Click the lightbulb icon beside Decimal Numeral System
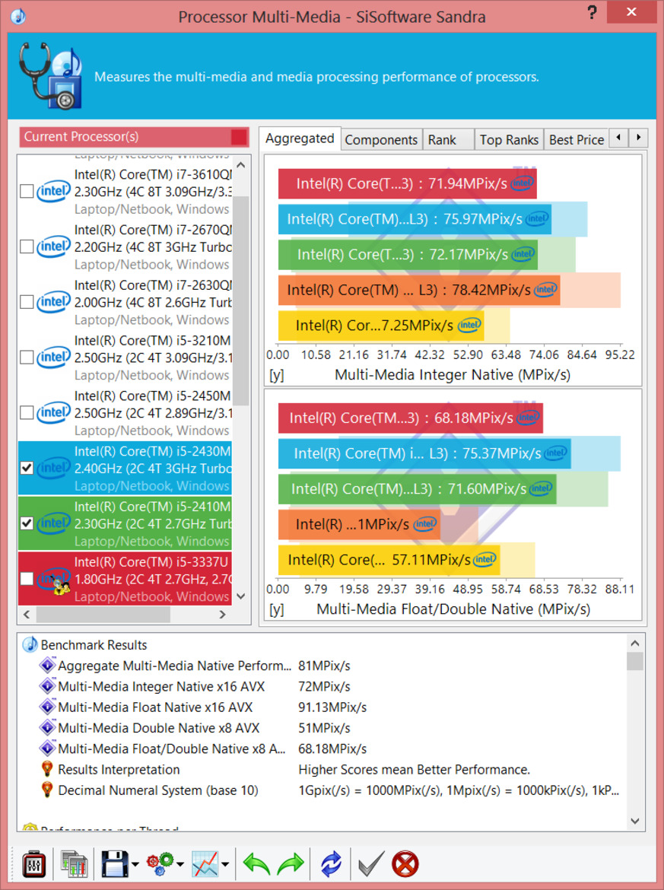Image resolution: width=664 pixels, height=890 pixels. [47, 790]
